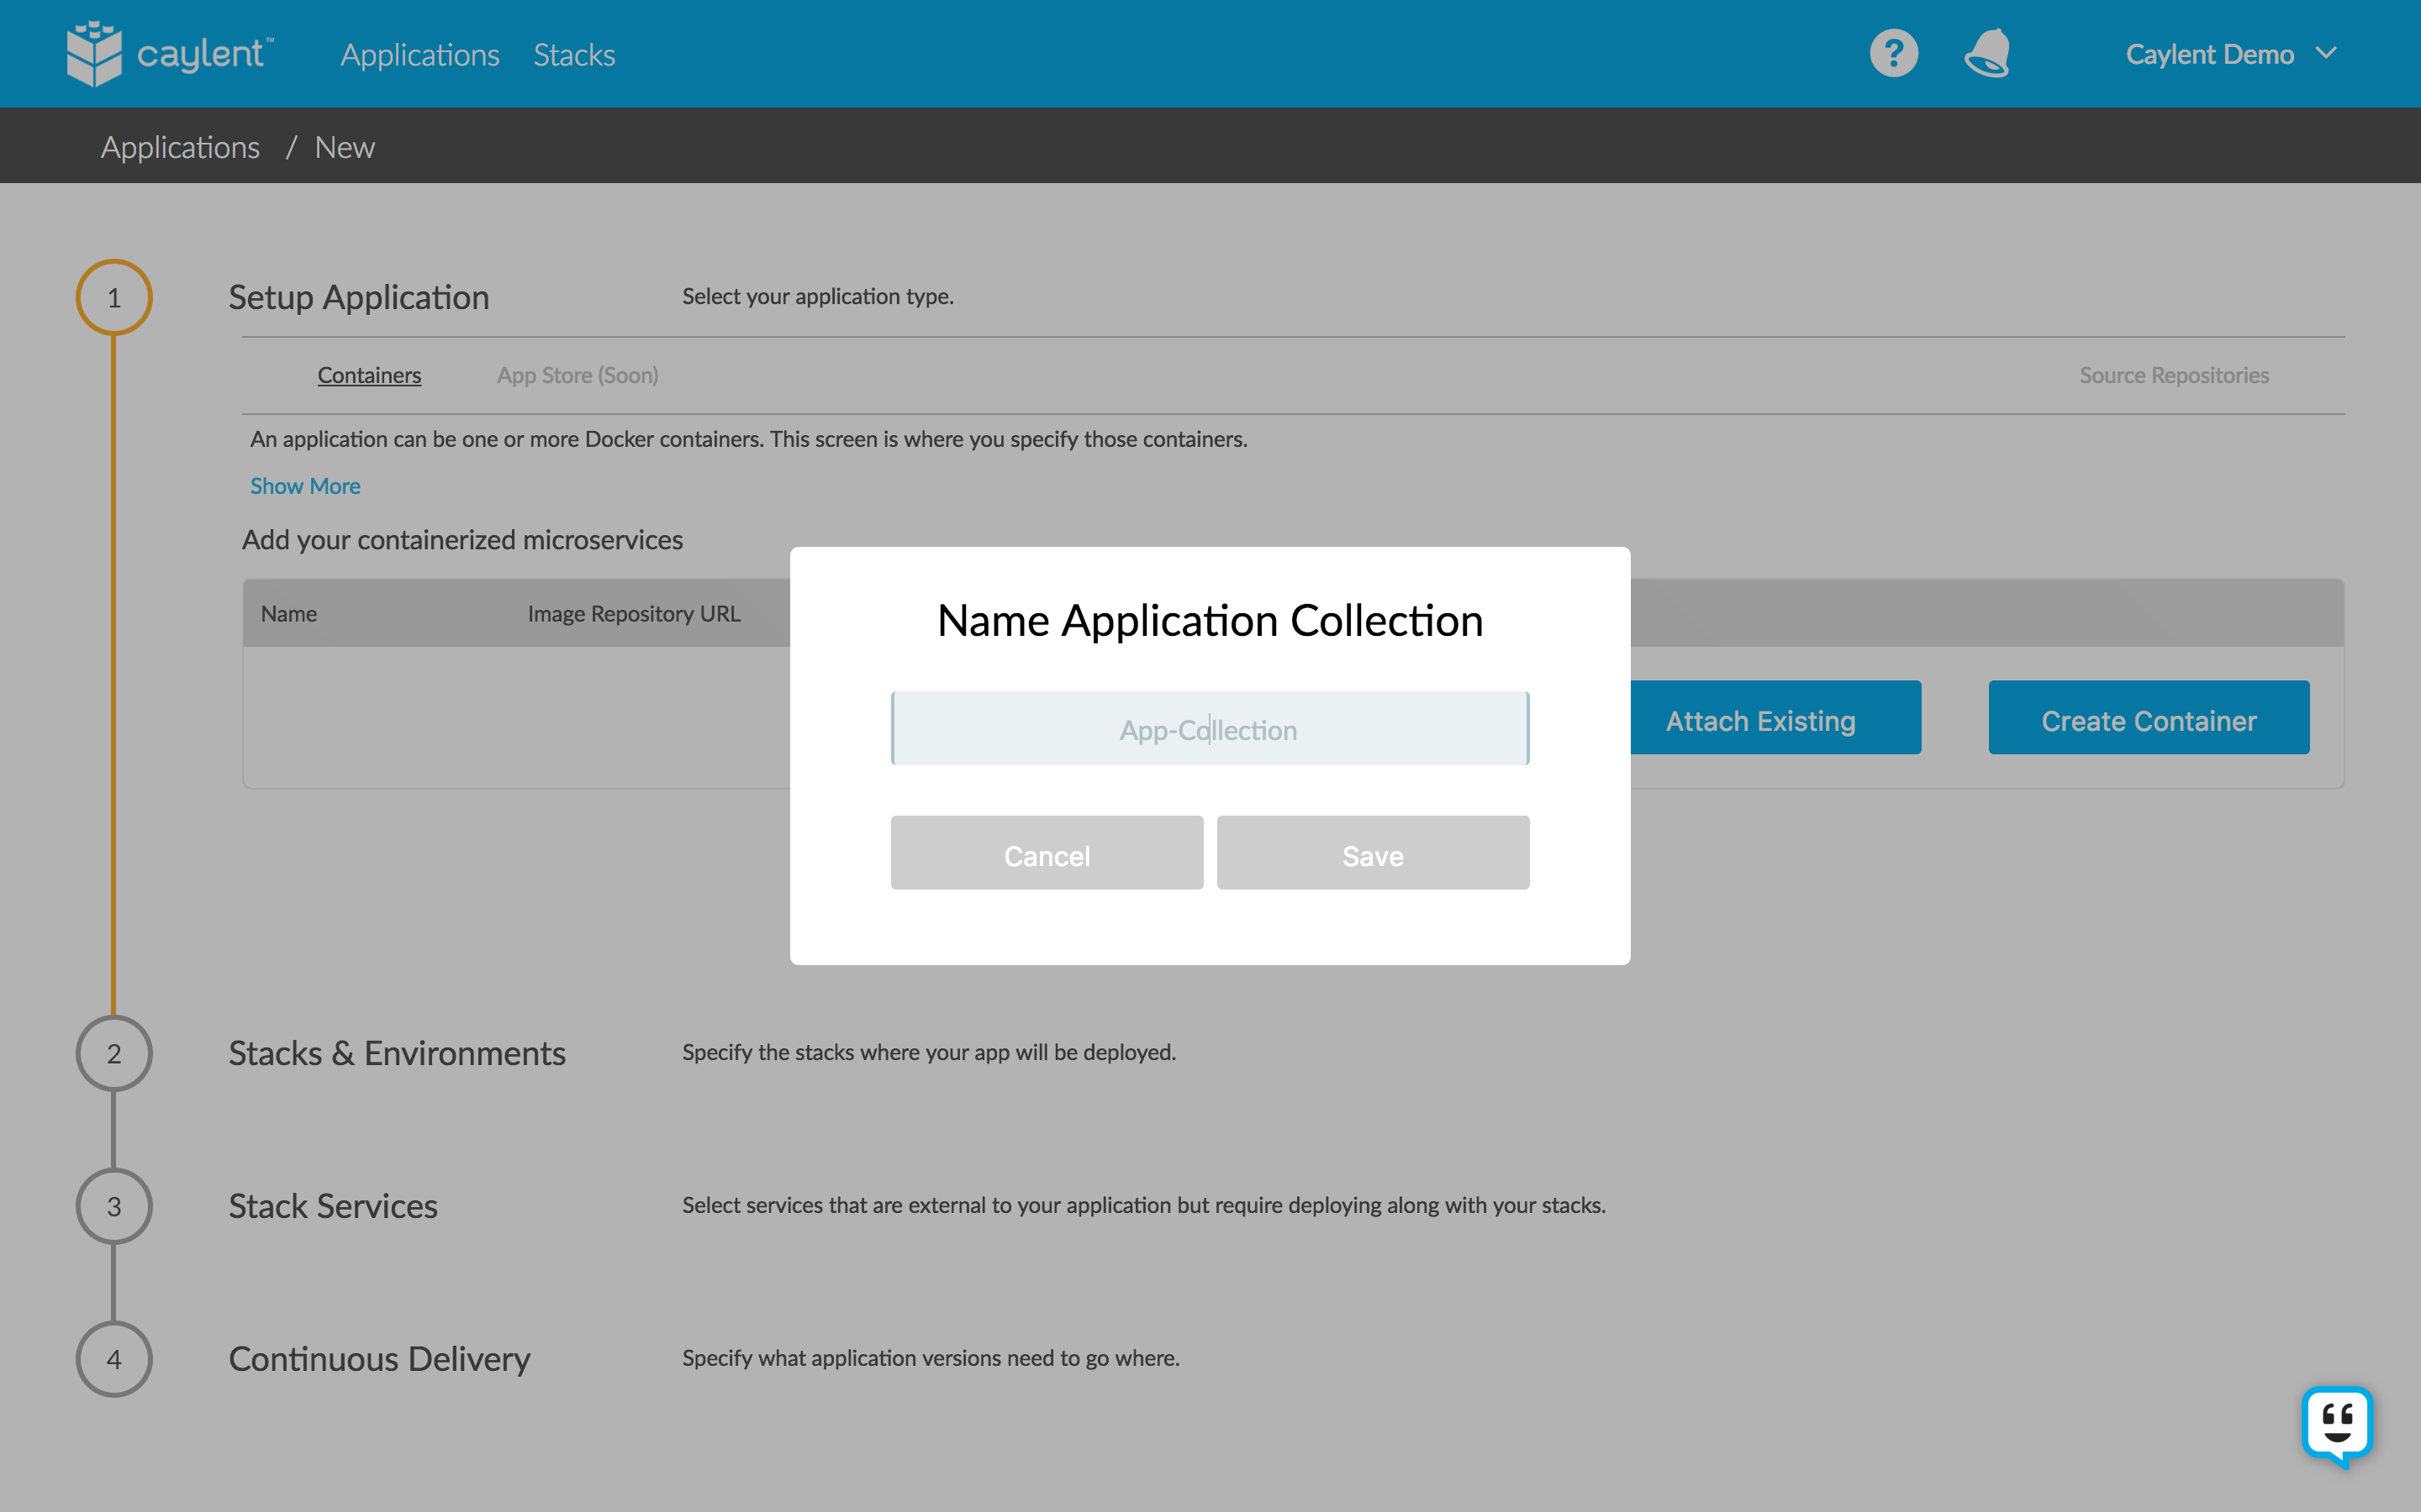
Task: Open the chat widget smiley icon
Action: click(x=2337, y=1425)
